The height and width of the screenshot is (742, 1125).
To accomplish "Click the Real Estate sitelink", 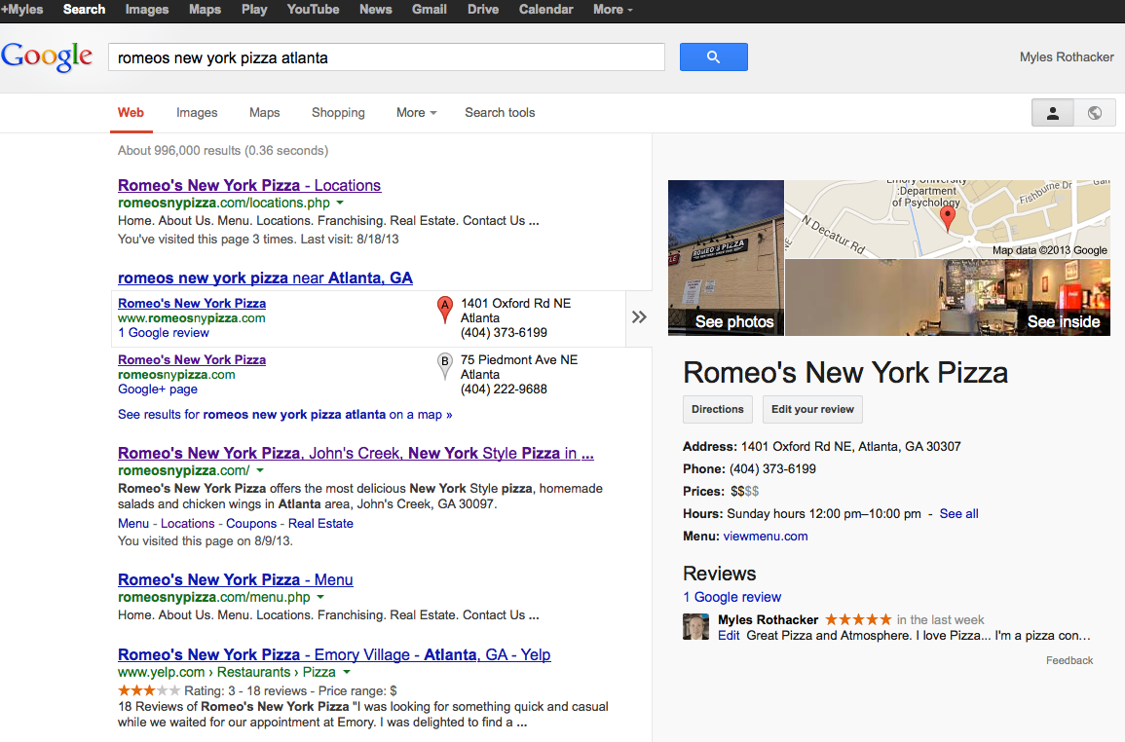I will coord(320,524).
